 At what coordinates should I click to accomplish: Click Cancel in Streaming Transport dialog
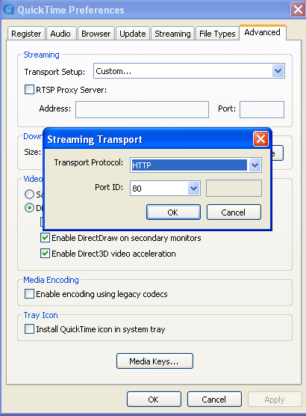tap(234, 212)
